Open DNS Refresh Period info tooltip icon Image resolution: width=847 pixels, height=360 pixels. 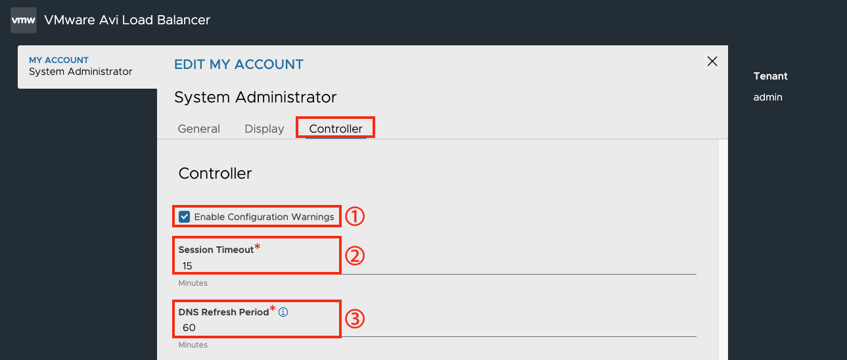pos(284,313)
